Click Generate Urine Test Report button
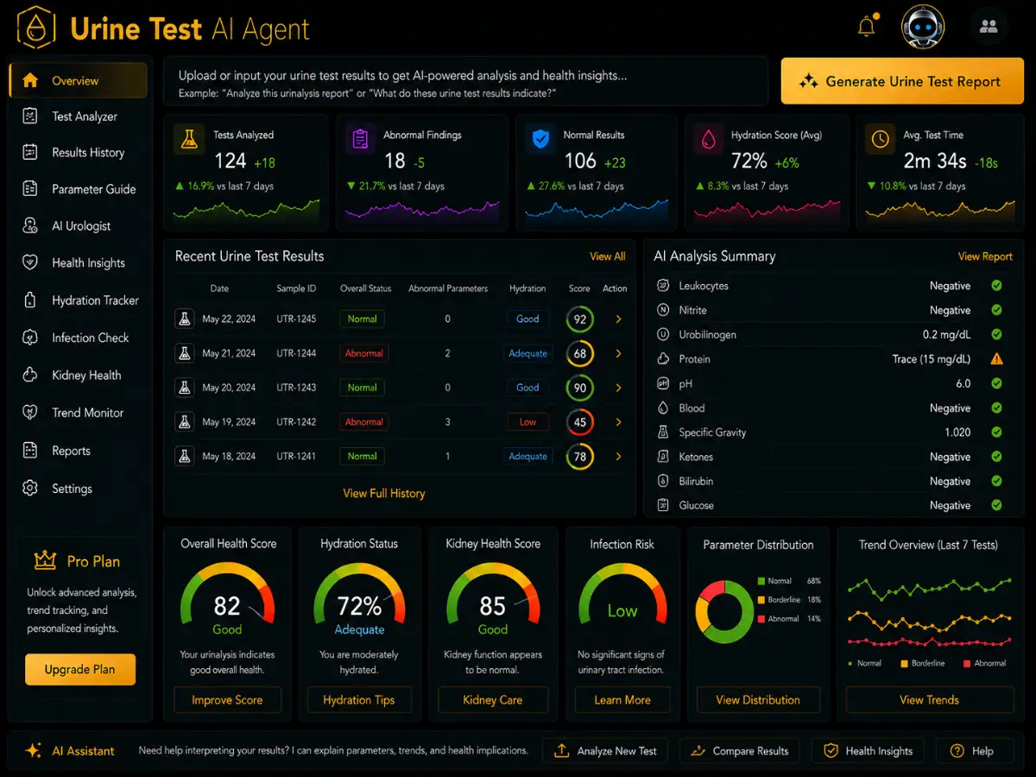Image resolution: width=1036 pixels, height=777 pixels. tap(901, 81)
